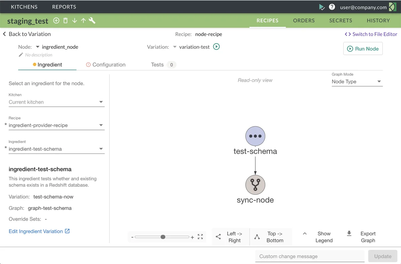Click the trash delete kitchen icon
The width and height of the screenshot is (401, 264).
point(65,21)
